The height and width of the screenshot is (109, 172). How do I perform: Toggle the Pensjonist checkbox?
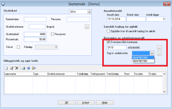click(53, 34)
